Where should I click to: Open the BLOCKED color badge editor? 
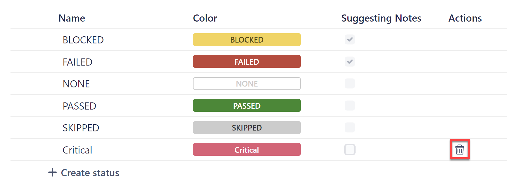[247, 40]
